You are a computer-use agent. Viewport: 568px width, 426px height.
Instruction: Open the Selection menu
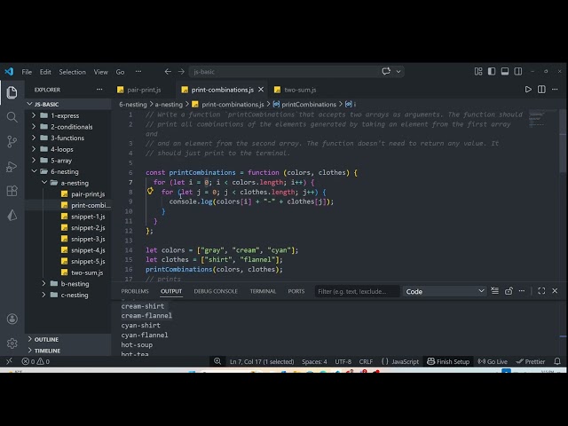point(73,72)
